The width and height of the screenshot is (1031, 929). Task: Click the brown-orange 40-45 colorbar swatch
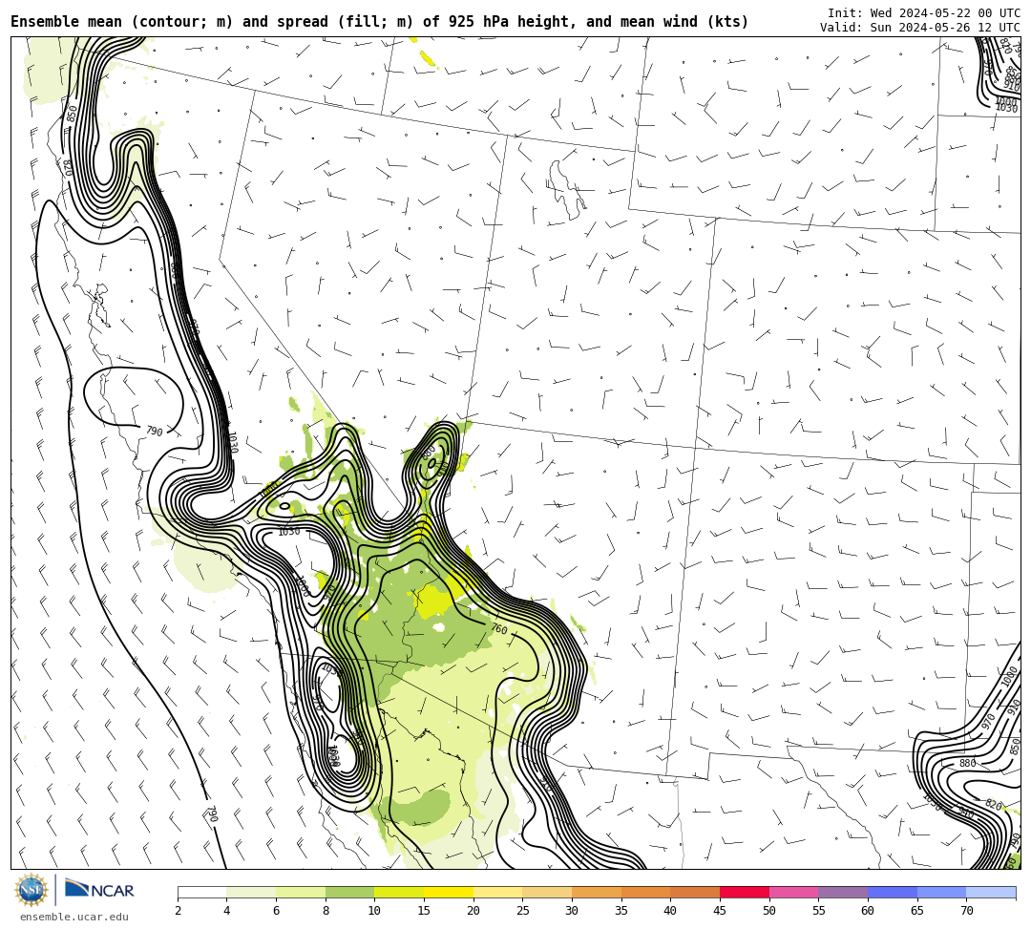pyautogui.click(x=695, y=892)
